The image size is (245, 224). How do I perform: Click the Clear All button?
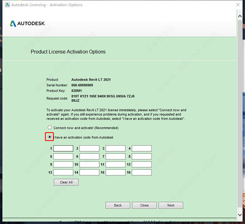coord(66,182)
